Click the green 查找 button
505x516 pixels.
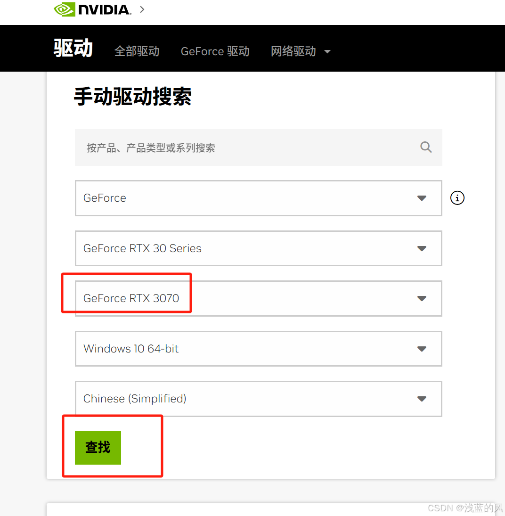98,448
